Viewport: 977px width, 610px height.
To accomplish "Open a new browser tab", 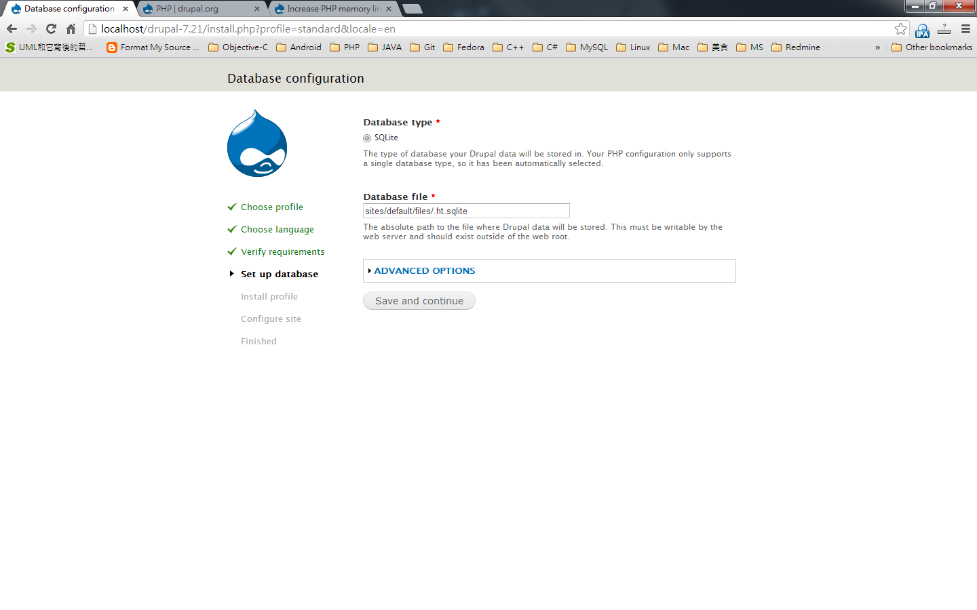I will click(412, 9).
